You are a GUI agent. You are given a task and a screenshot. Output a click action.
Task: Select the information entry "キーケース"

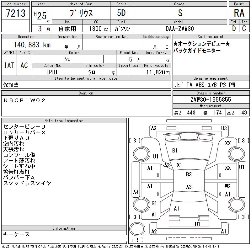coord(16,234)
